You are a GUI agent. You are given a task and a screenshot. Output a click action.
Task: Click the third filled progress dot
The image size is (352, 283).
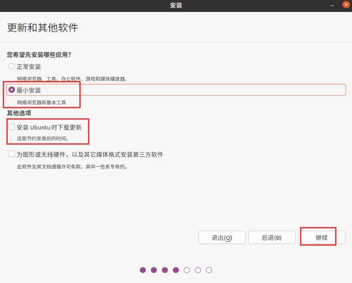[165, 270]
